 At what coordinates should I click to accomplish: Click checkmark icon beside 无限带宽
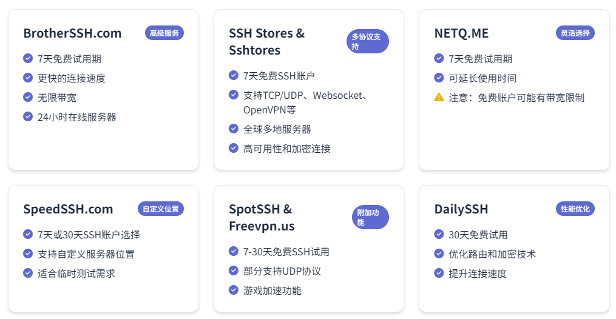[28, 97]
